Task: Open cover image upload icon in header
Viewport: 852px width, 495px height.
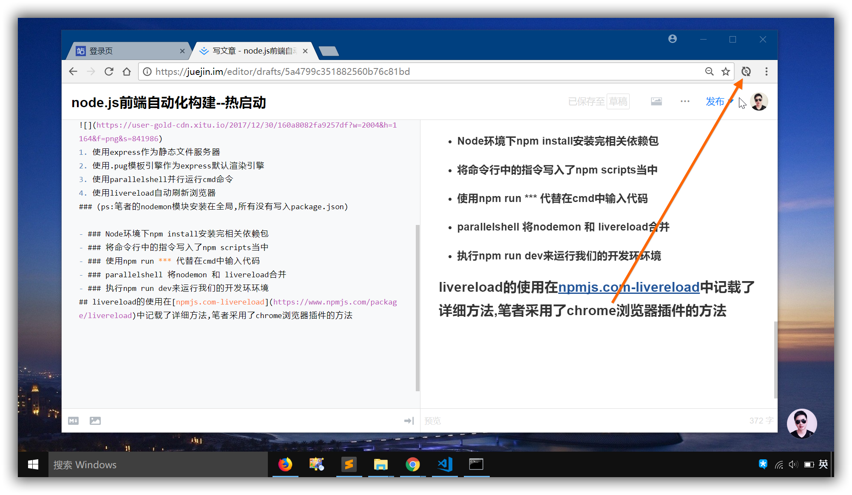Action: [x=656, y=102]
